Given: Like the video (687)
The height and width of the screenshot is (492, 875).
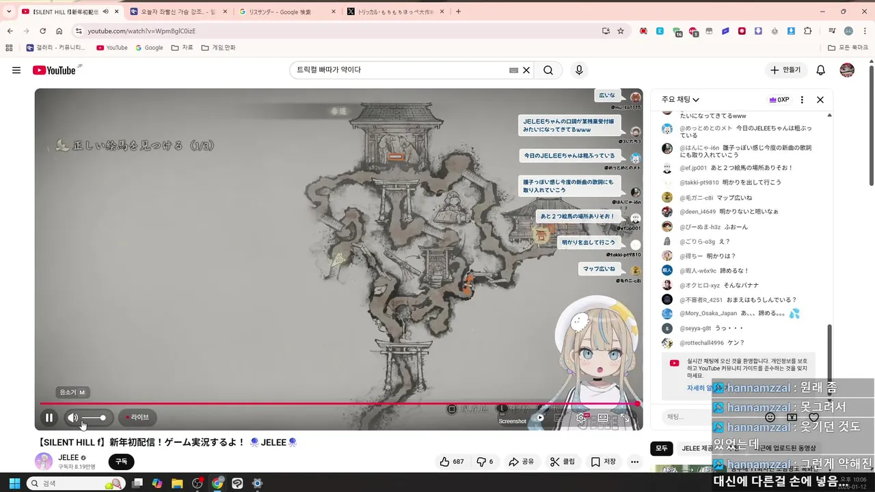Looking at the screenshot, I should pos(452,462).
